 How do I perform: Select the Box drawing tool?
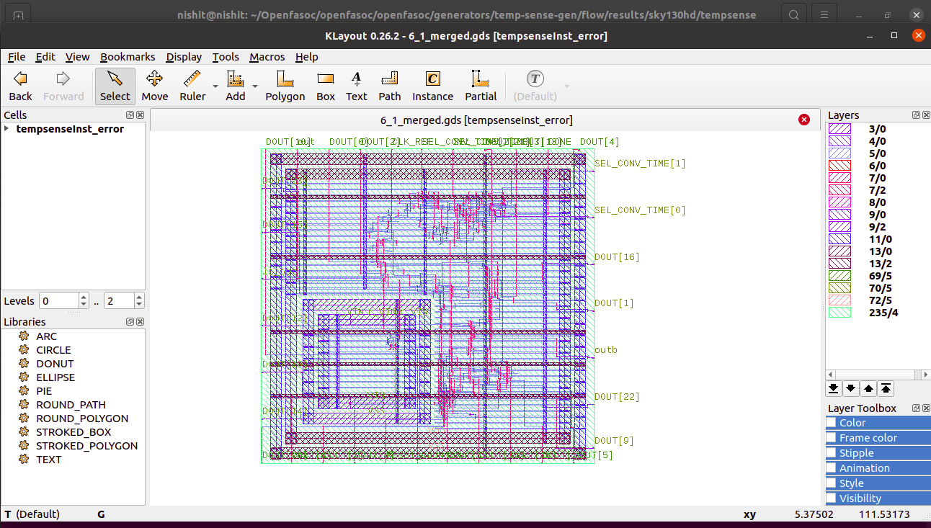tap(325, 86)
